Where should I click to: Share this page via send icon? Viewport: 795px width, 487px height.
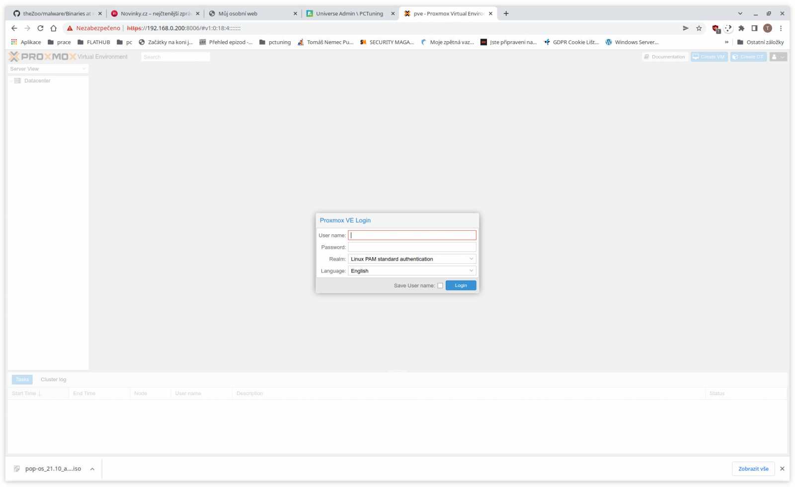(686, 28)
